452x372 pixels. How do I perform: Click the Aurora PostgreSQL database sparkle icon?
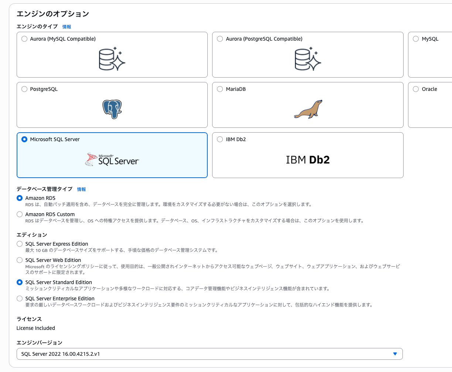pyautogui.click(x=308, y=58)
